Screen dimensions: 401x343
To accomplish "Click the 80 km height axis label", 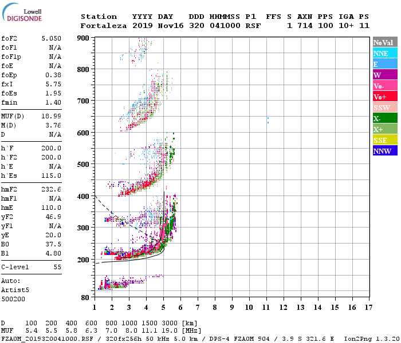I will click(85, 298).
